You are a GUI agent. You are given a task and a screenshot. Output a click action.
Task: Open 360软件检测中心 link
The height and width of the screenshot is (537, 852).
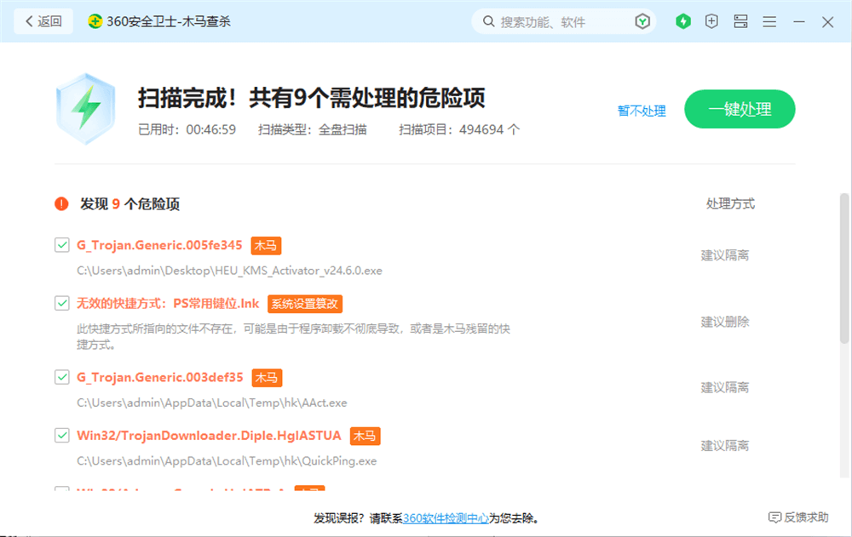446,517
